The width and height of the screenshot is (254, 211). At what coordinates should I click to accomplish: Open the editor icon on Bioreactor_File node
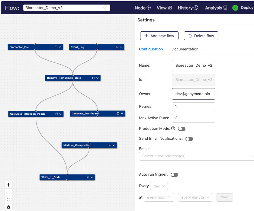pyautogui.click(x=56, y=47)
